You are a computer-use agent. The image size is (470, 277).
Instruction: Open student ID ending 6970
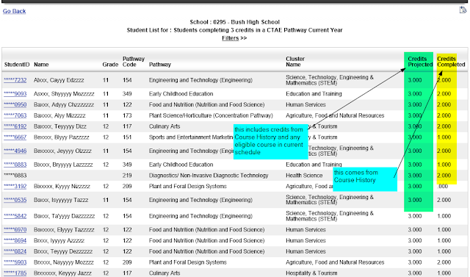(x=15, y=230)
